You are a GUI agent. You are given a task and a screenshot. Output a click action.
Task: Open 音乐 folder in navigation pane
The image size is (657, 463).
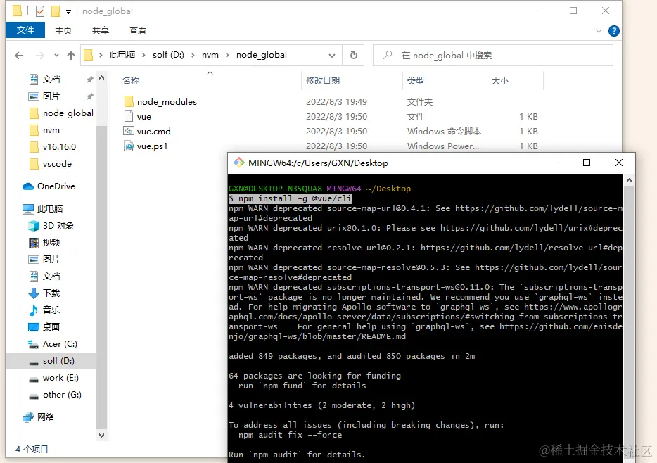(x=51, y=310)
